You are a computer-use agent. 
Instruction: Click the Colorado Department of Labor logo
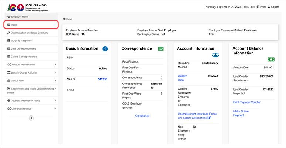click(x=28, y=7)
